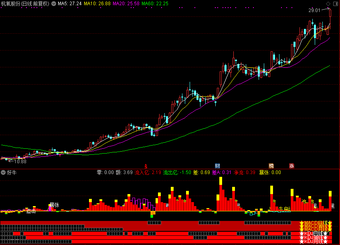Click the 杭氧股份(日线.前复权) chart title
Screen dimensions: 340x245
(x=25, y=4)
